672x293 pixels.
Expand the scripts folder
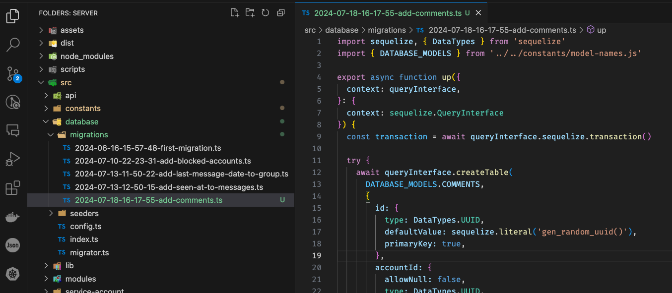(161, 69)
